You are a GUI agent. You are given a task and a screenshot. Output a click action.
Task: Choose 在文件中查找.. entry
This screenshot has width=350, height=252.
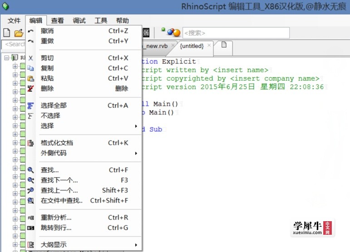(x=84, y=201)
